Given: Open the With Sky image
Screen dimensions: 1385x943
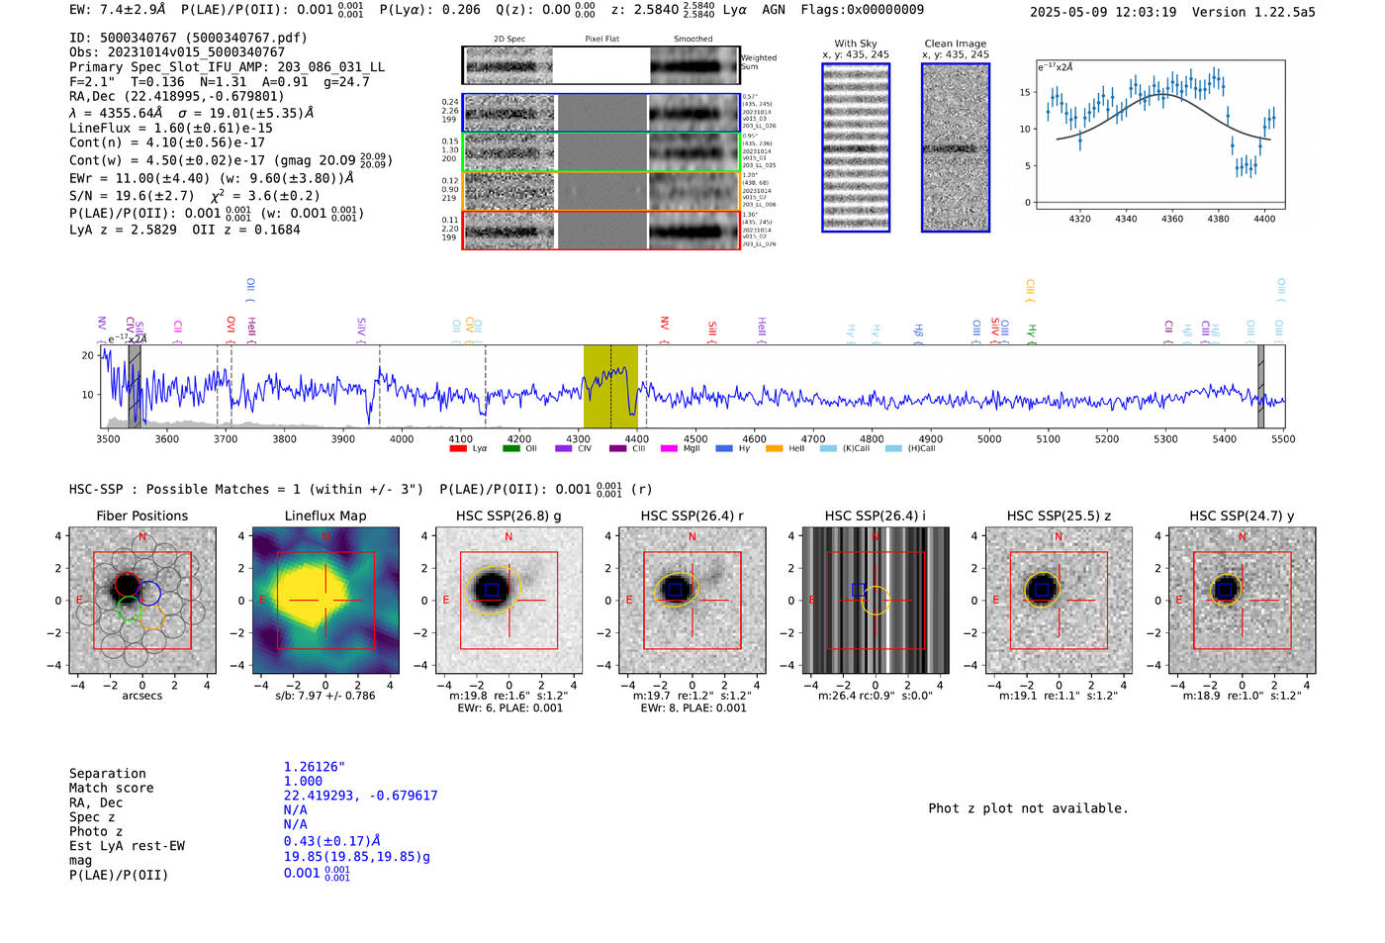Looking at the screenshot, I should (856, 148).
